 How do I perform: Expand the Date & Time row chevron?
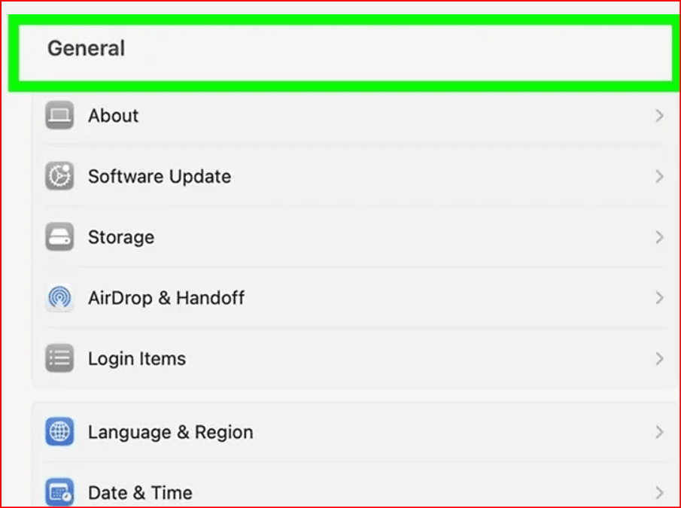click(659, 493)
